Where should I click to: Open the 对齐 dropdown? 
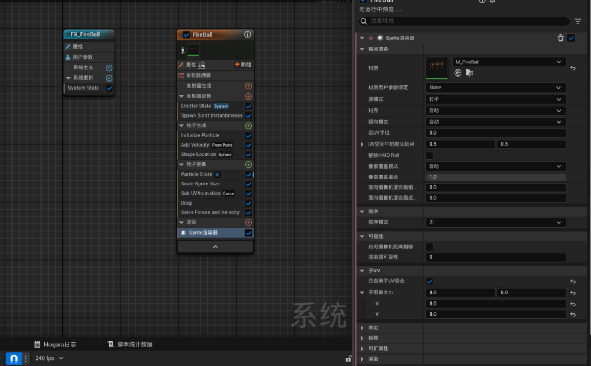pos(496,111)
